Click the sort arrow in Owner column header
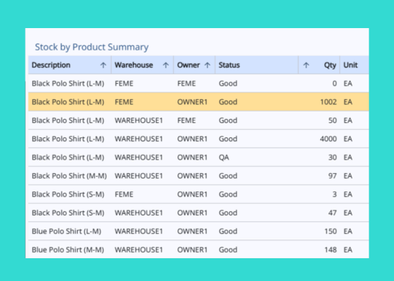 click(x=207, y=66)
